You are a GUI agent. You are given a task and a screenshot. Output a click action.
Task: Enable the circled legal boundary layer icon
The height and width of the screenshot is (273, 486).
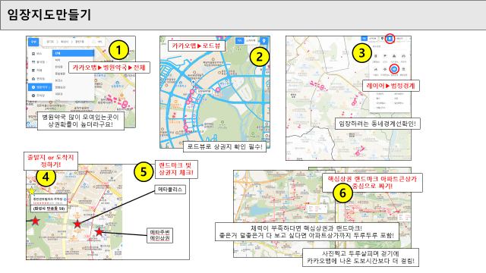pos(394,69)
